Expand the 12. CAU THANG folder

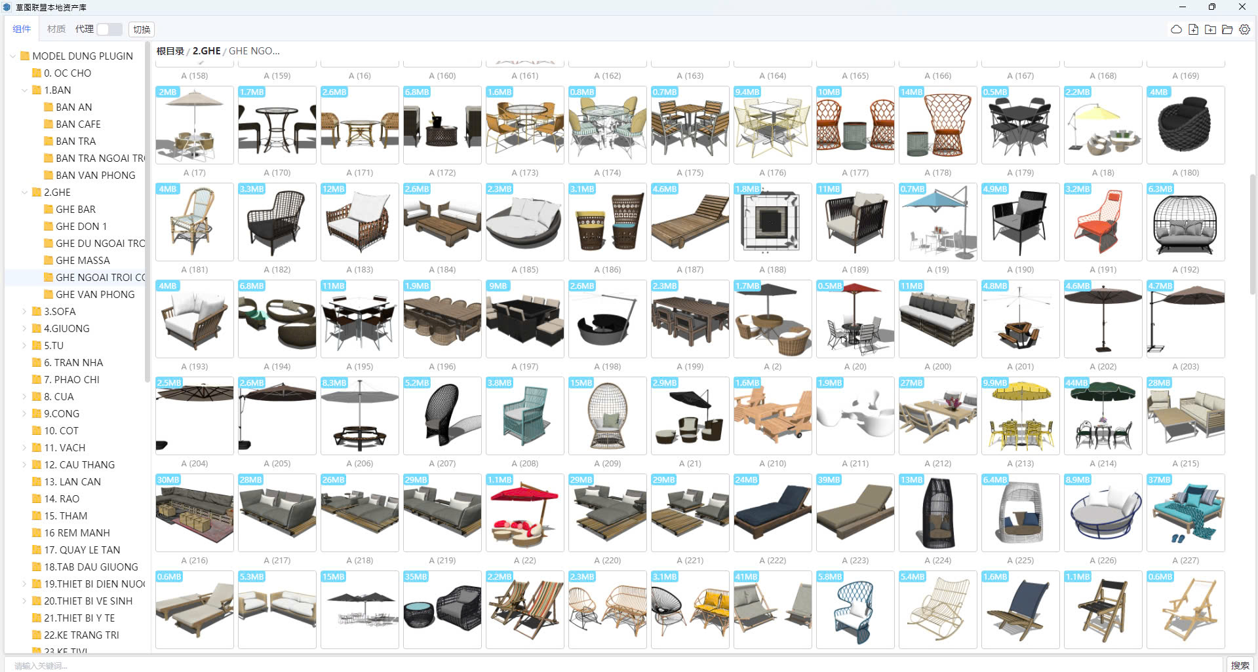(25, 465)
